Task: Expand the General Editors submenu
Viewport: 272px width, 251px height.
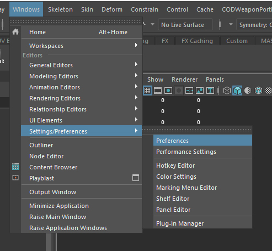Action: 82,65
